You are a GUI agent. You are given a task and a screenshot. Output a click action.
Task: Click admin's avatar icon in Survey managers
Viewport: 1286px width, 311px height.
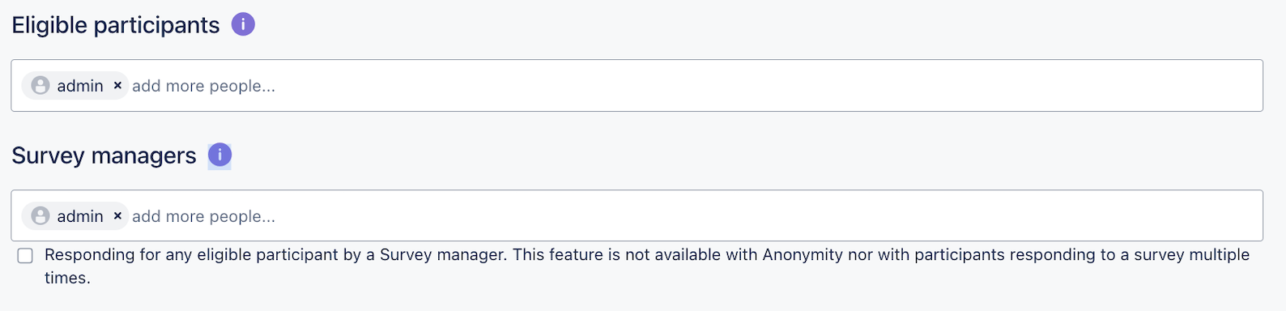40,215
